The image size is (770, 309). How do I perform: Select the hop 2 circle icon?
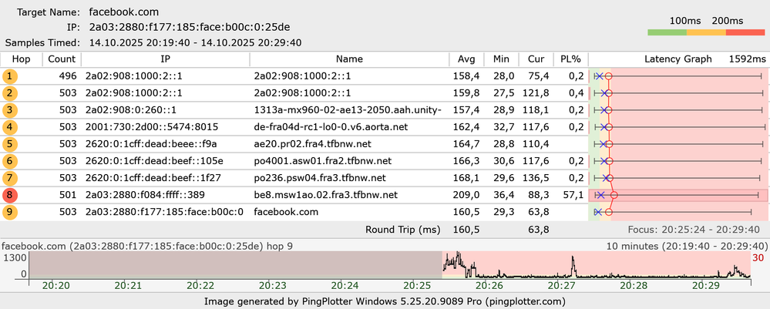pyautogui.click(x=10, y=93)
